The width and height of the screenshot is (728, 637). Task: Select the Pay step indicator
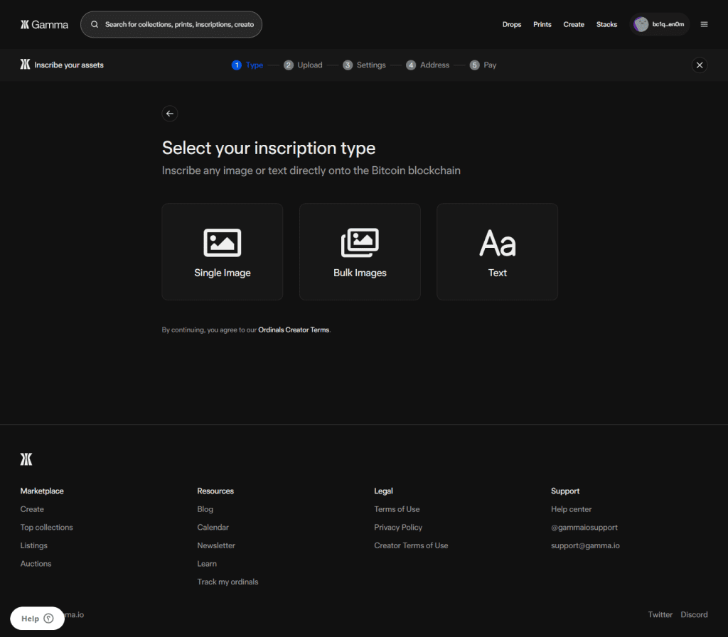483,65
